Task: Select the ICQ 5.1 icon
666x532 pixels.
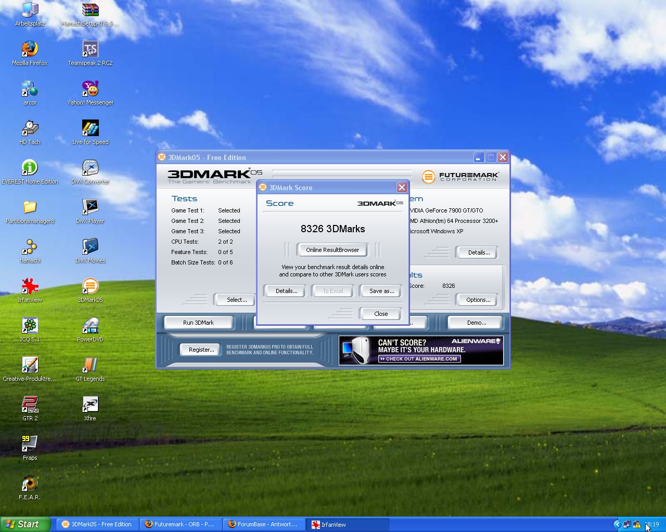Action: (30, 330)
